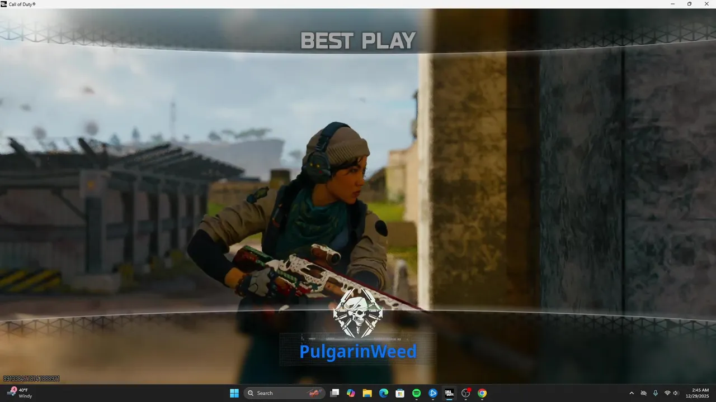Click the Call of Duty title bar app icon
Screen dimensions: 716x402
[4, 4]
